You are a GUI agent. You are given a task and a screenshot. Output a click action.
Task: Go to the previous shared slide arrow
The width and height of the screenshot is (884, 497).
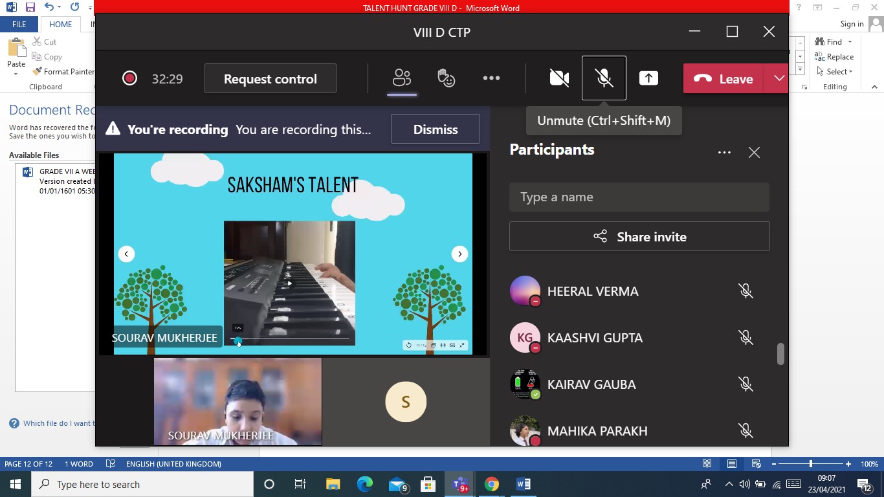126,254
